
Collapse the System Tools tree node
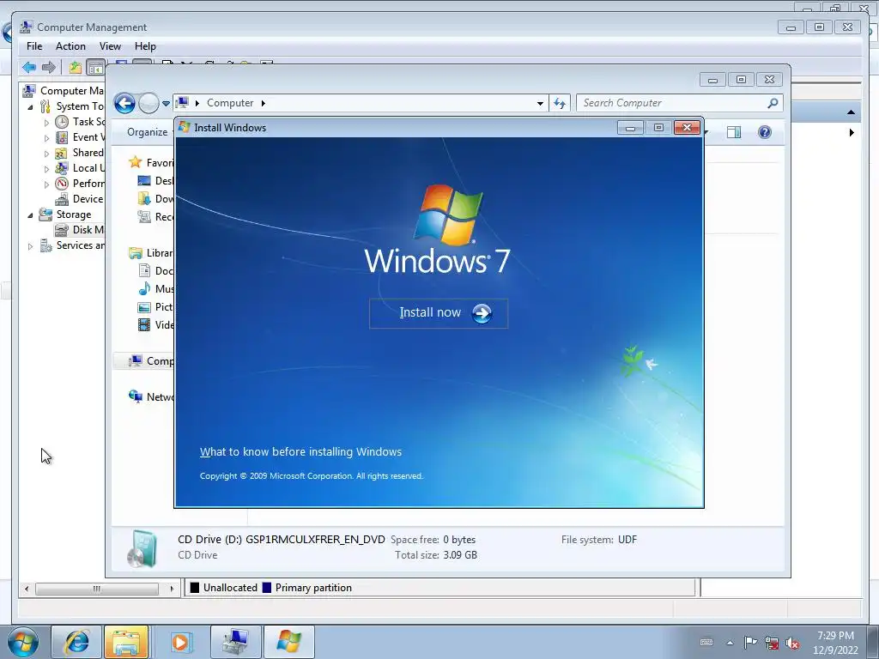(30, 106)
